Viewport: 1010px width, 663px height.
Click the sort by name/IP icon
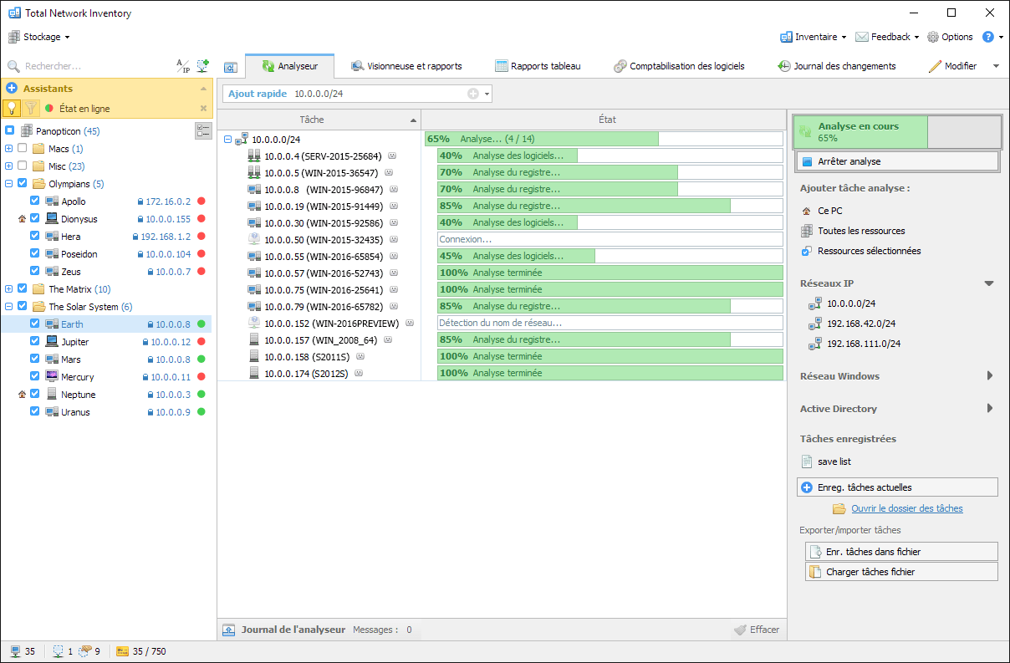point(182,66)
